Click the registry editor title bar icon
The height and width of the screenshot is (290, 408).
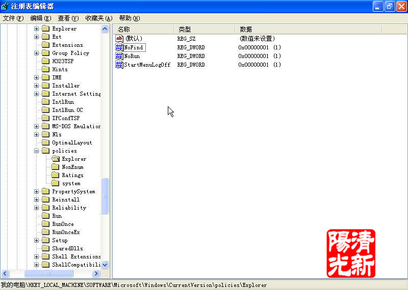[x=5, y=6]
